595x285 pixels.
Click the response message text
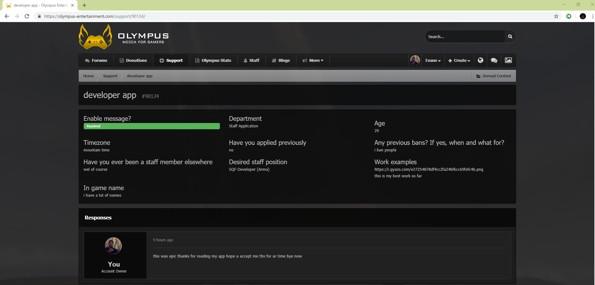coord(227,256)
